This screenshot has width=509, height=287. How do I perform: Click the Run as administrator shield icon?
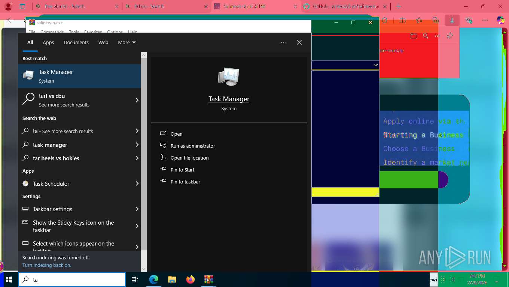[x=163, y=145]
